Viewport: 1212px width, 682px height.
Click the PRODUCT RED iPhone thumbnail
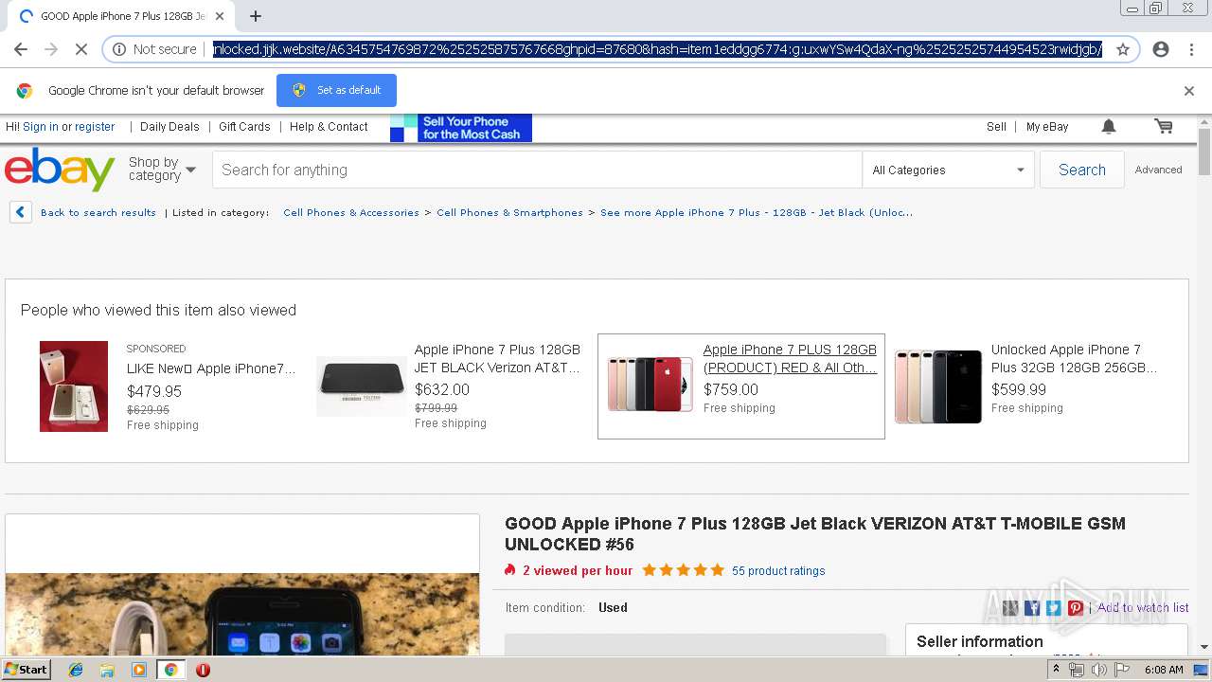coord(651,384)
